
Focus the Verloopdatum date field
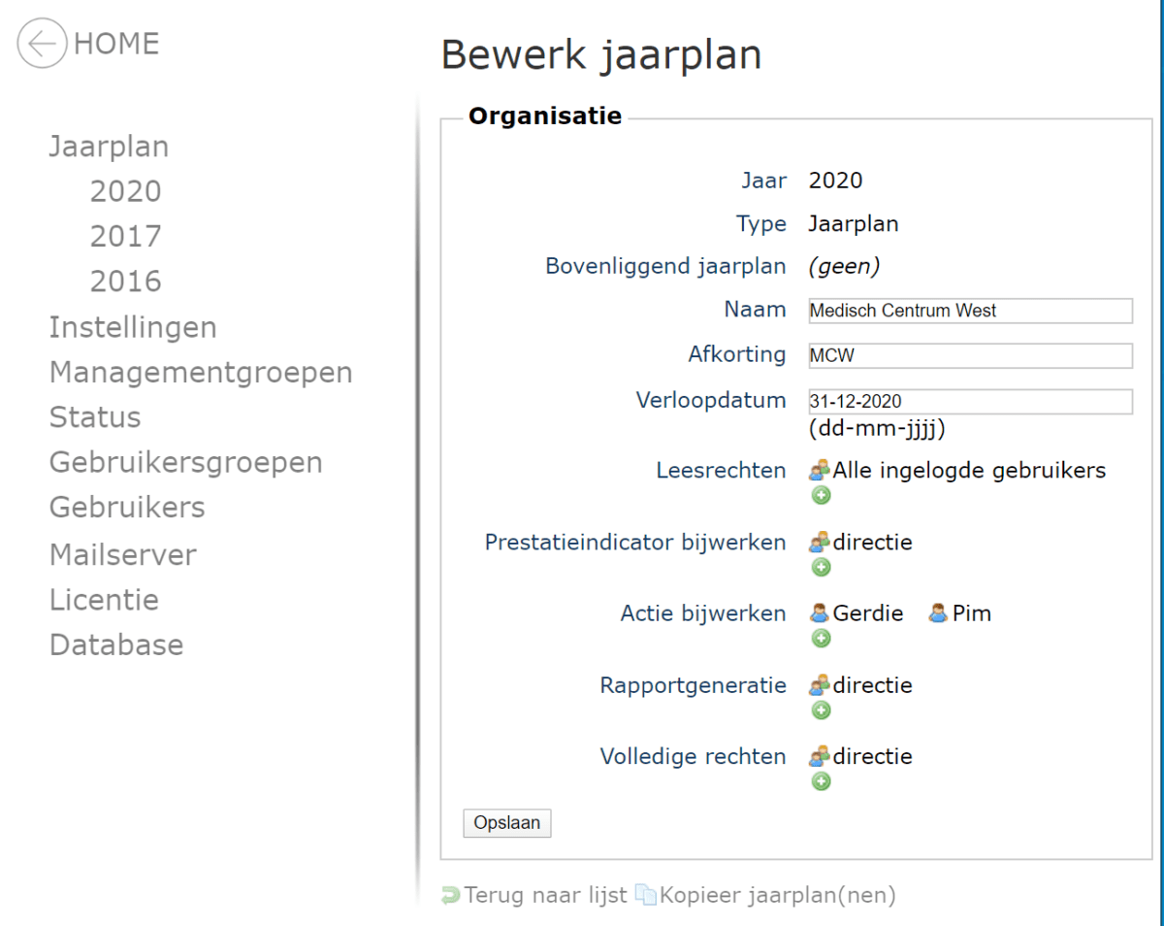point(970,401)
